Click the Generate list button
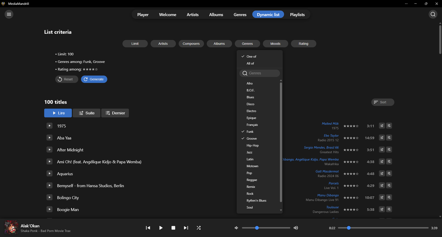The height and width of the screenshot is (237, 442). [x=94, y=79]
